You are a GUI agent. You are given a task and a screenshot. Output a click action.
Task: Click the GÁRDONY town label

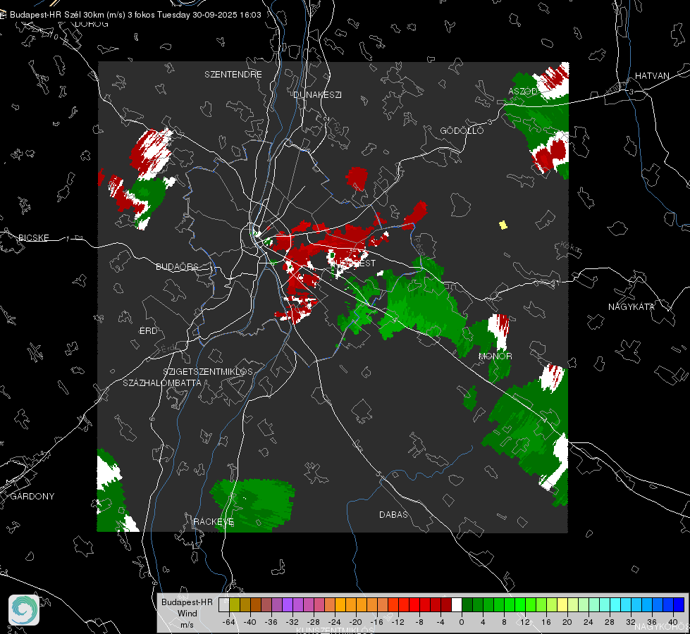click(32, 497)
